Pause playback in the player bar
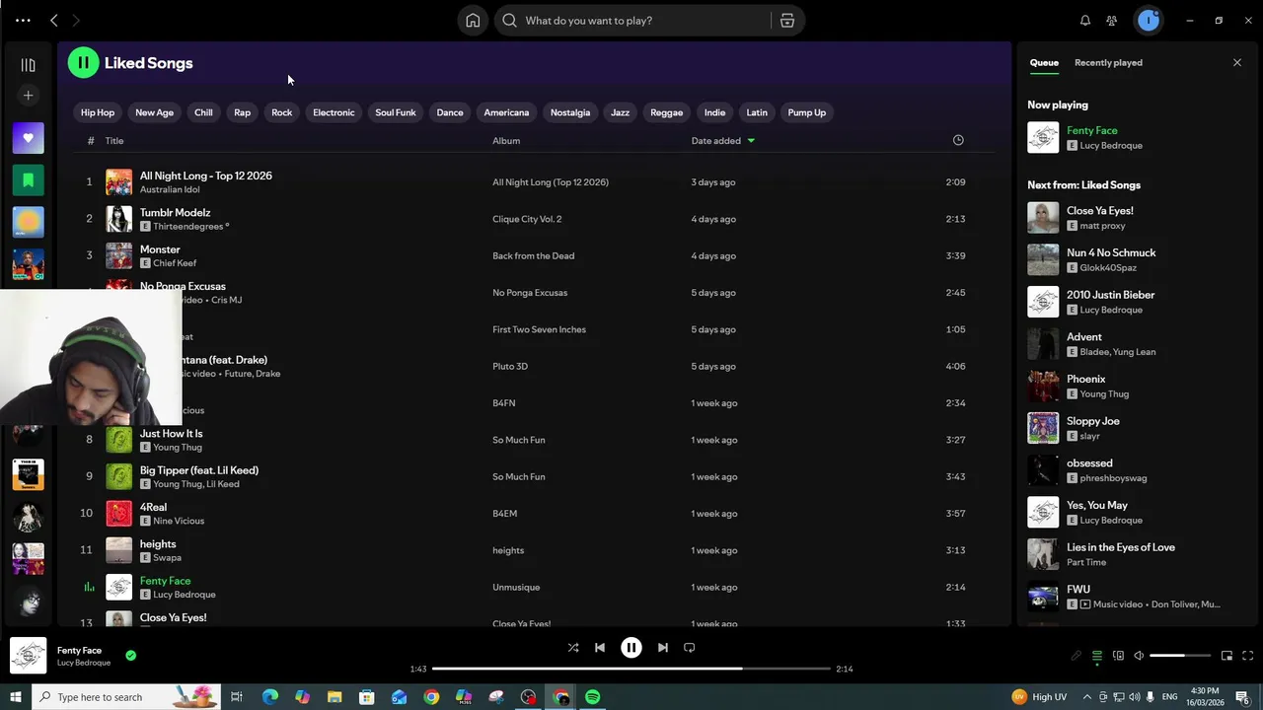 (x=631, y=648)
